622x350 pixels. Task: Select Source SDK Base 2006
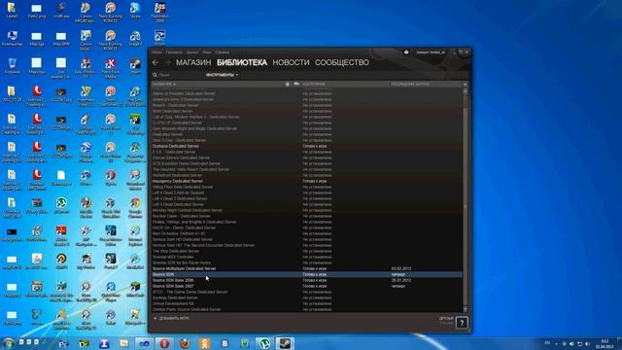click(x=307, y=280)
